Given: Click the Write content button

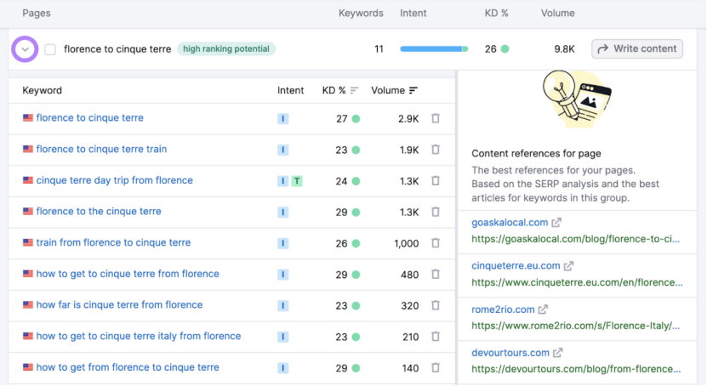Looking at the screenshot, I should [637, 49].
